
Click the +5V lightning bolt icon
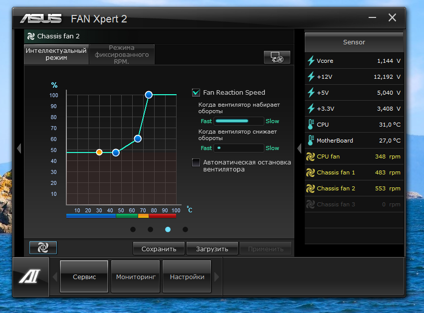[x=311, y=92]
